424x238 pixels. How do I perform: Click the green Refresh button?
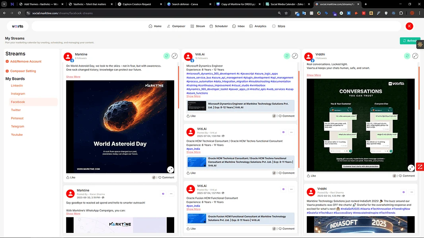410,41
